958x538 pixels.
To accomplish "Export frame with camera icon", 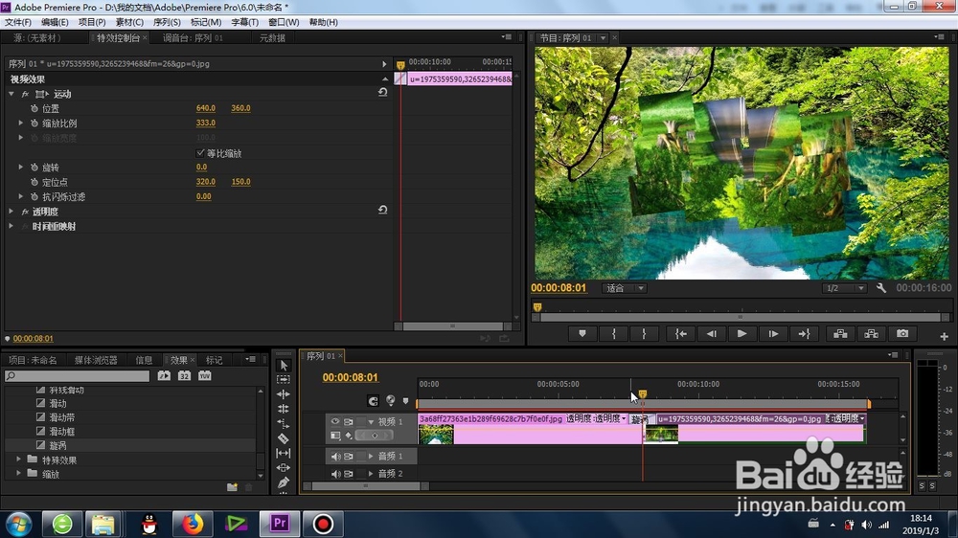I will point(902,333).
